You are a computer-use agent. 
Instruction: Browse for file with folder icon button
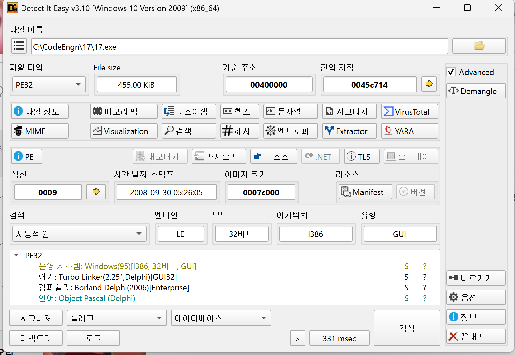[479, 46]
